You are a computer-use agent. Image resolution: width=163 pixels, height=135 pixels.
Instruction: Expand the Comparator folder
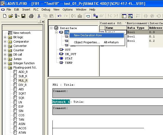(5, 41)
